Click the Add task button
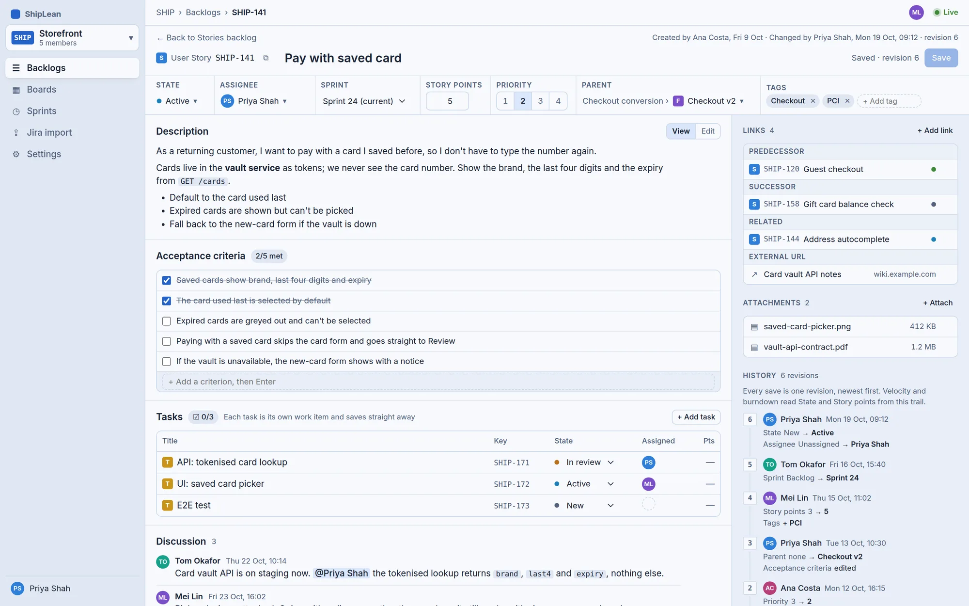The height and width of the screenshot is (606, 969). pos(696,417)
